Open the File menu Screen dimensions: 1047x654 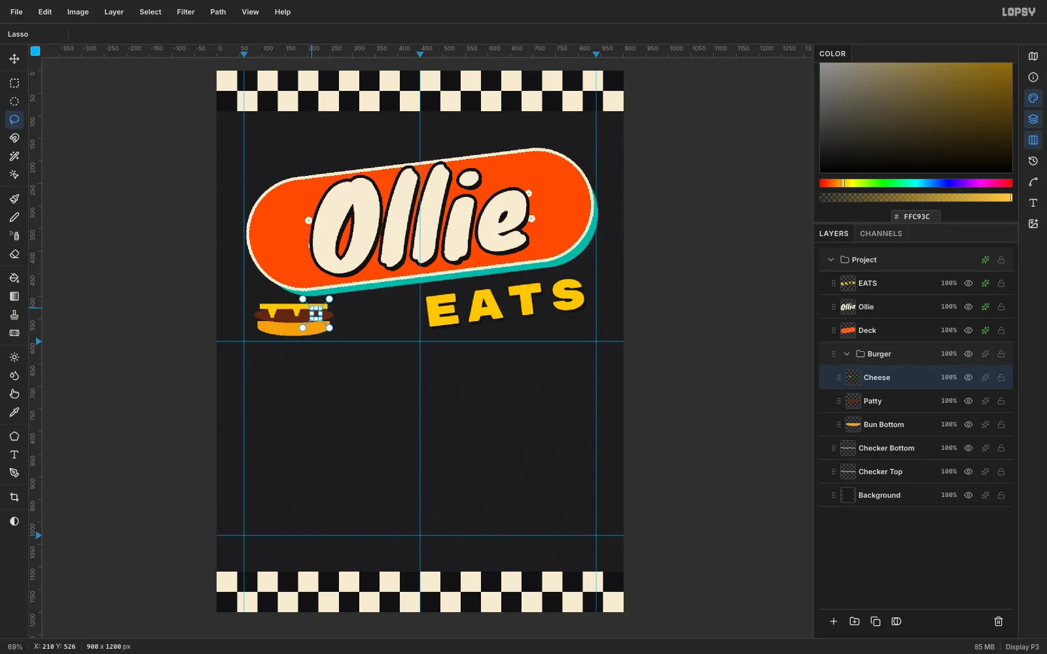[16, 12]
